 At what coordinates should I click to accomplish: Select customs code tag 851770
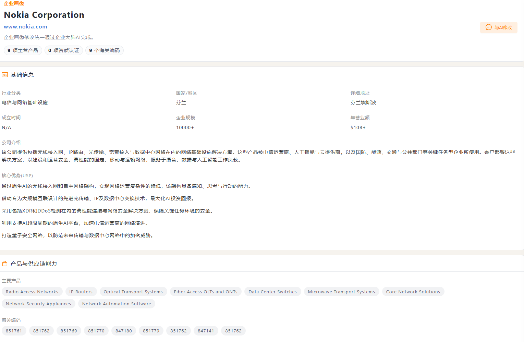click(96, 331)
